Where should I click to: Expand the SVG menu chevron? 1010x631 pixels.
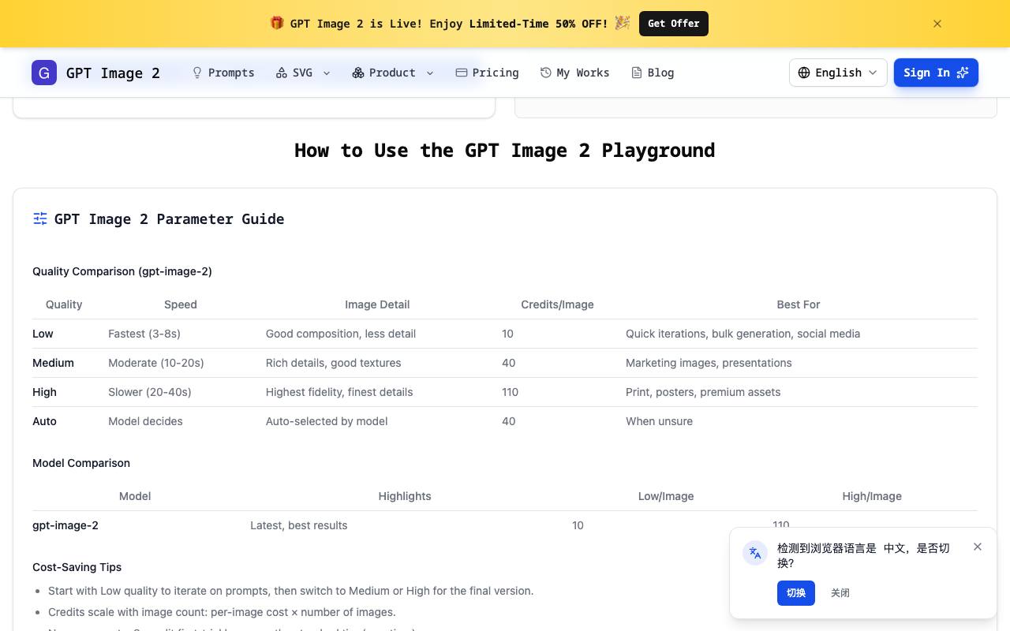(327, 73)
